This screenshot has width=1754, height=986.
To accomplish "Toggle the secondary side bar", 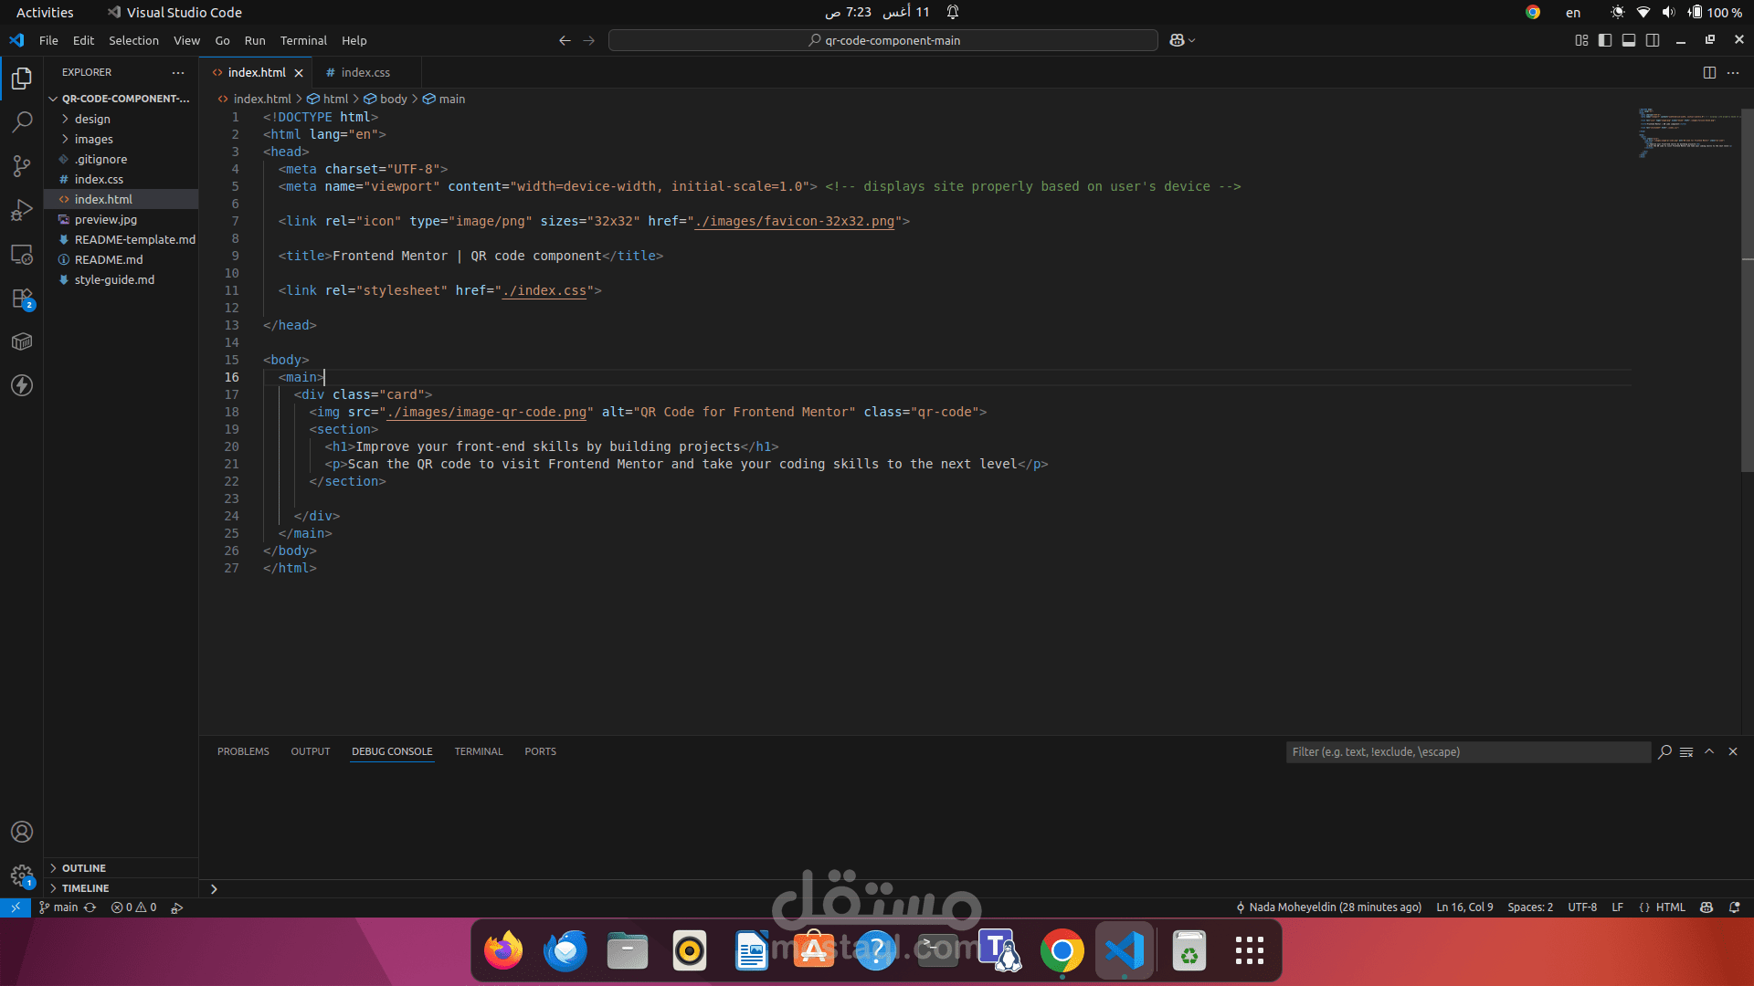I will point(1653,40).
